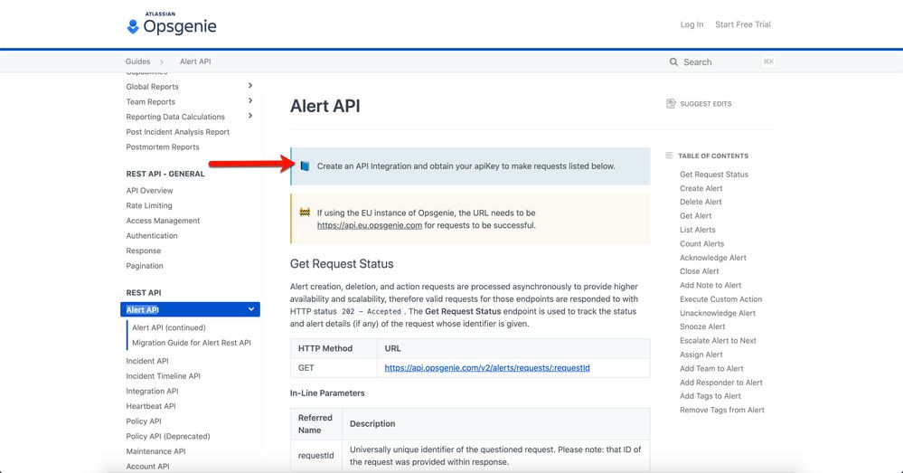Click the warning barrier icon in EU callout
The image size is (903, 473).
(305, 213)
